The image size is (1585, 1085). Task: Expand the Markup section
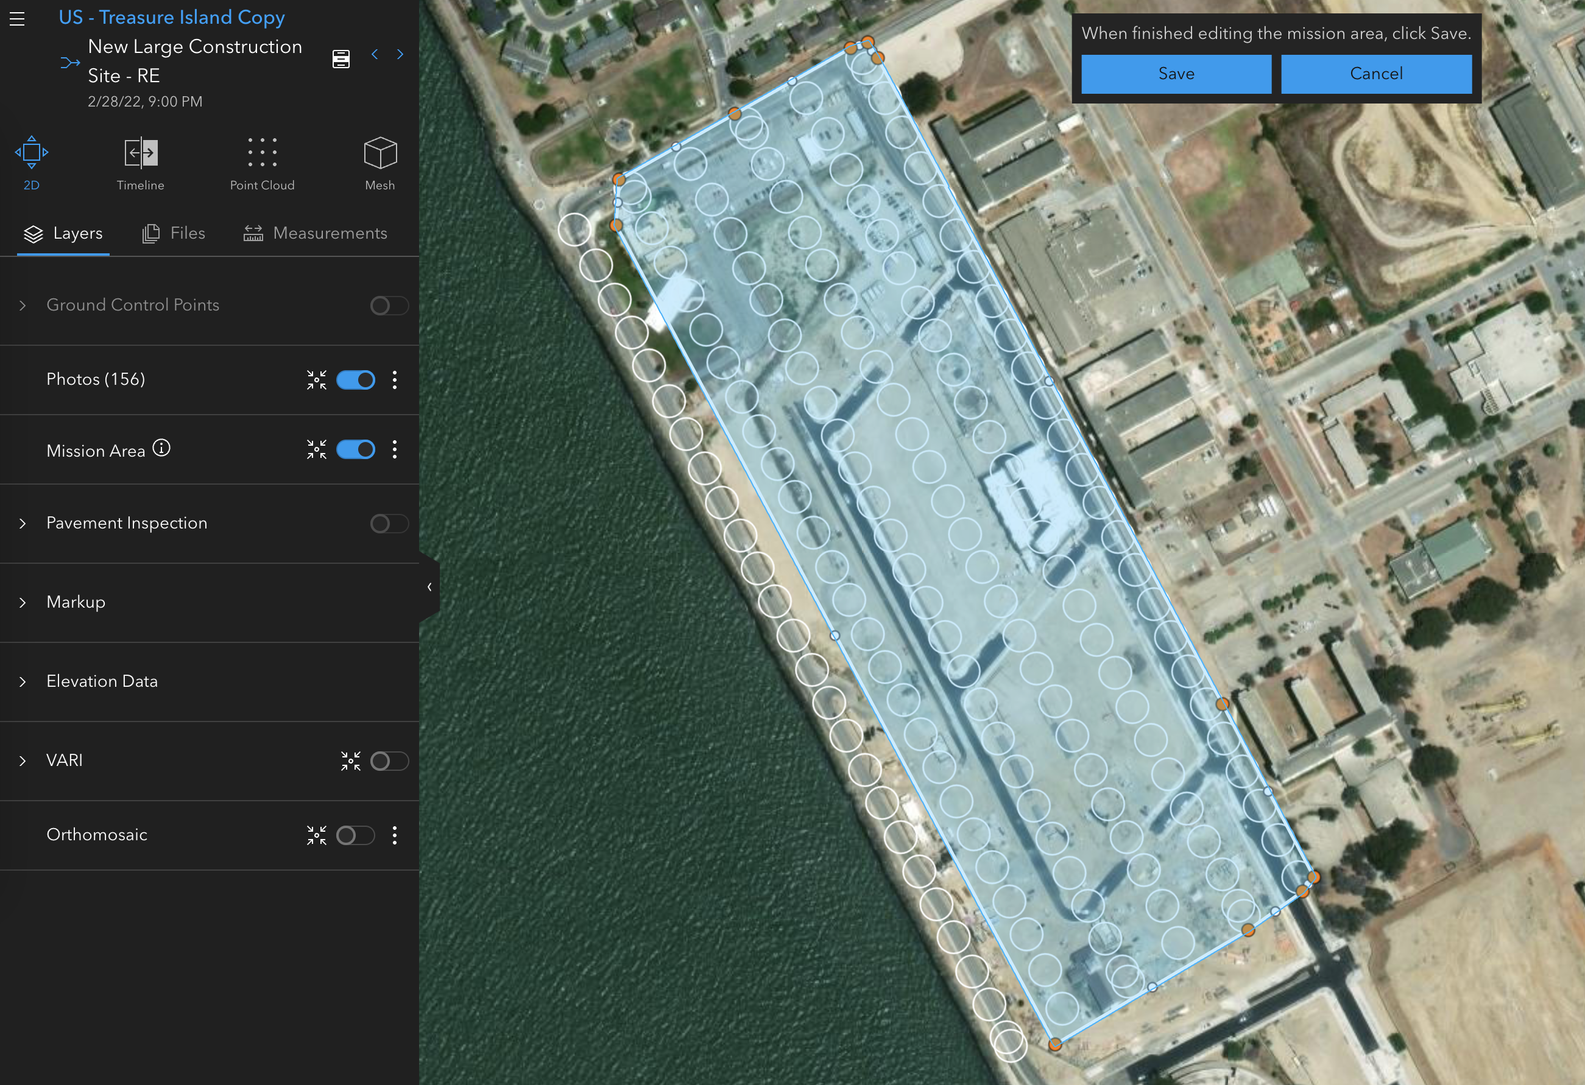click(x=23, y=603)
